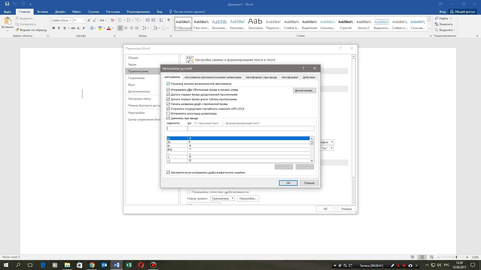The width and height of the screenshot is (481, 270).
Task: Click the bulleted list icon
Action: (x=120, y=20)
